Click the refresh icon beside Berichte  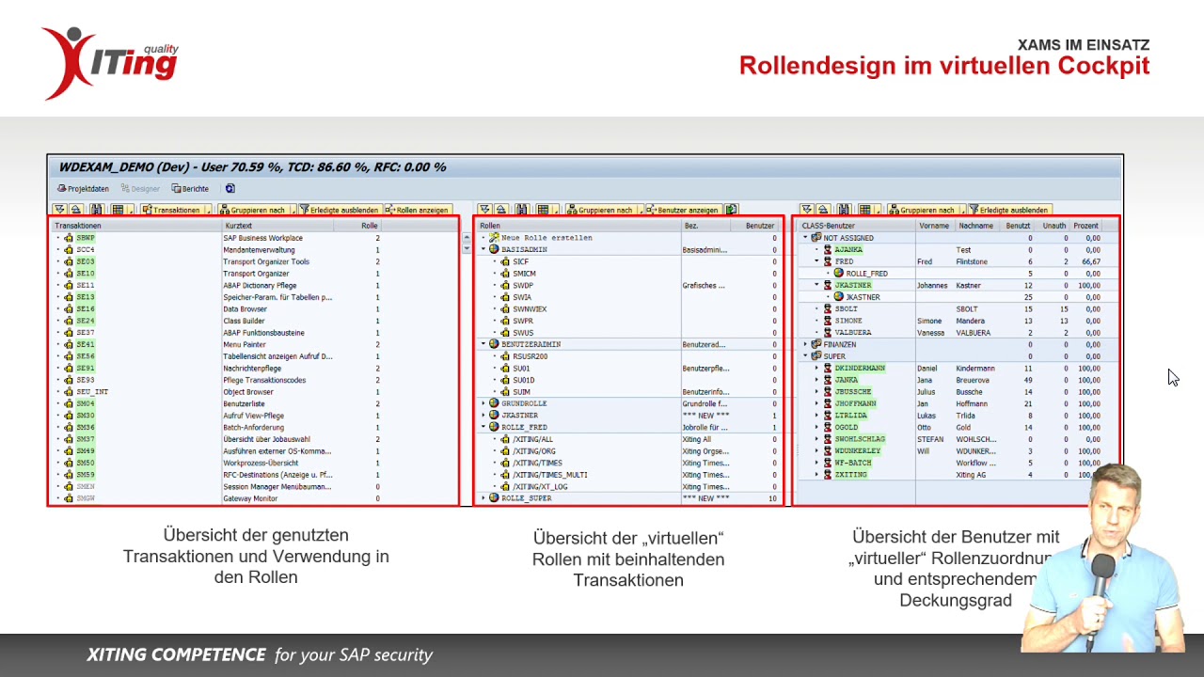click(230, 189)
